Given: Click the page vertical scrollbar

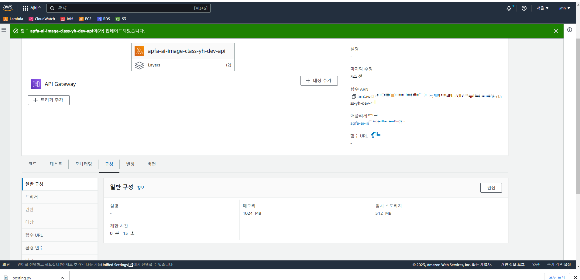Looking at the screenshot, I should tap(578, 117).
